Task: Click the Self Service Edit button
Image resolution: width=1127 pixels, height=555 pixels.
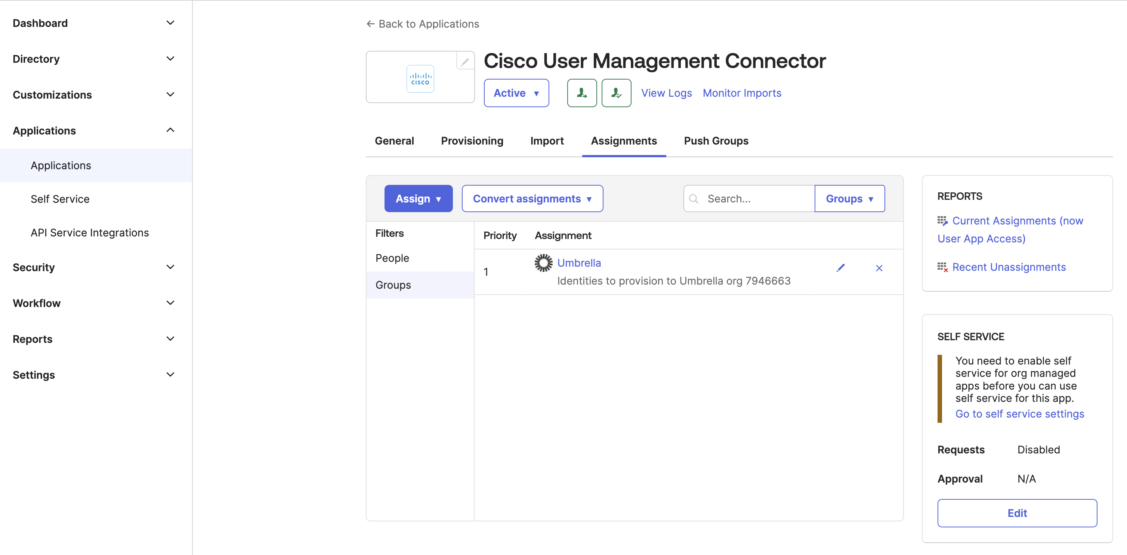Action: (1017, 514)
